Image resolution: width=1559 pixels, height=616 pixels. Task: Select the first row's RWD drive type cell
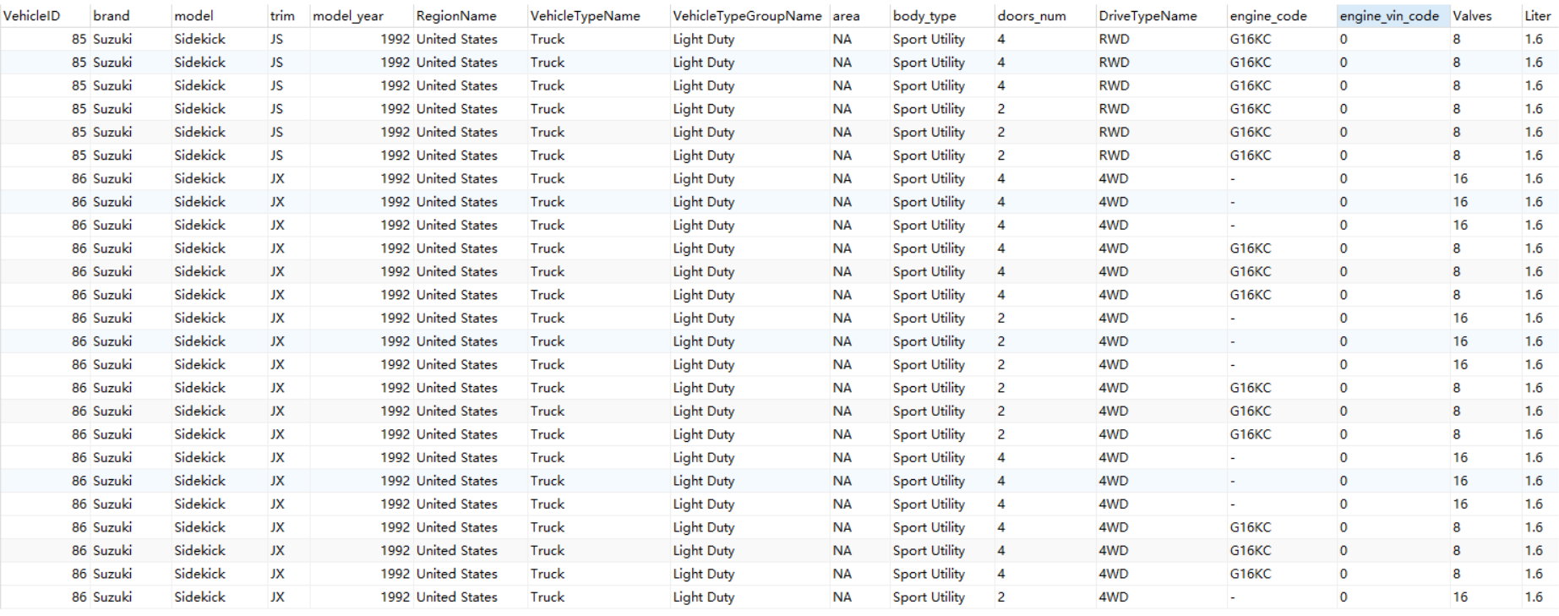[x=1114, y=40]
